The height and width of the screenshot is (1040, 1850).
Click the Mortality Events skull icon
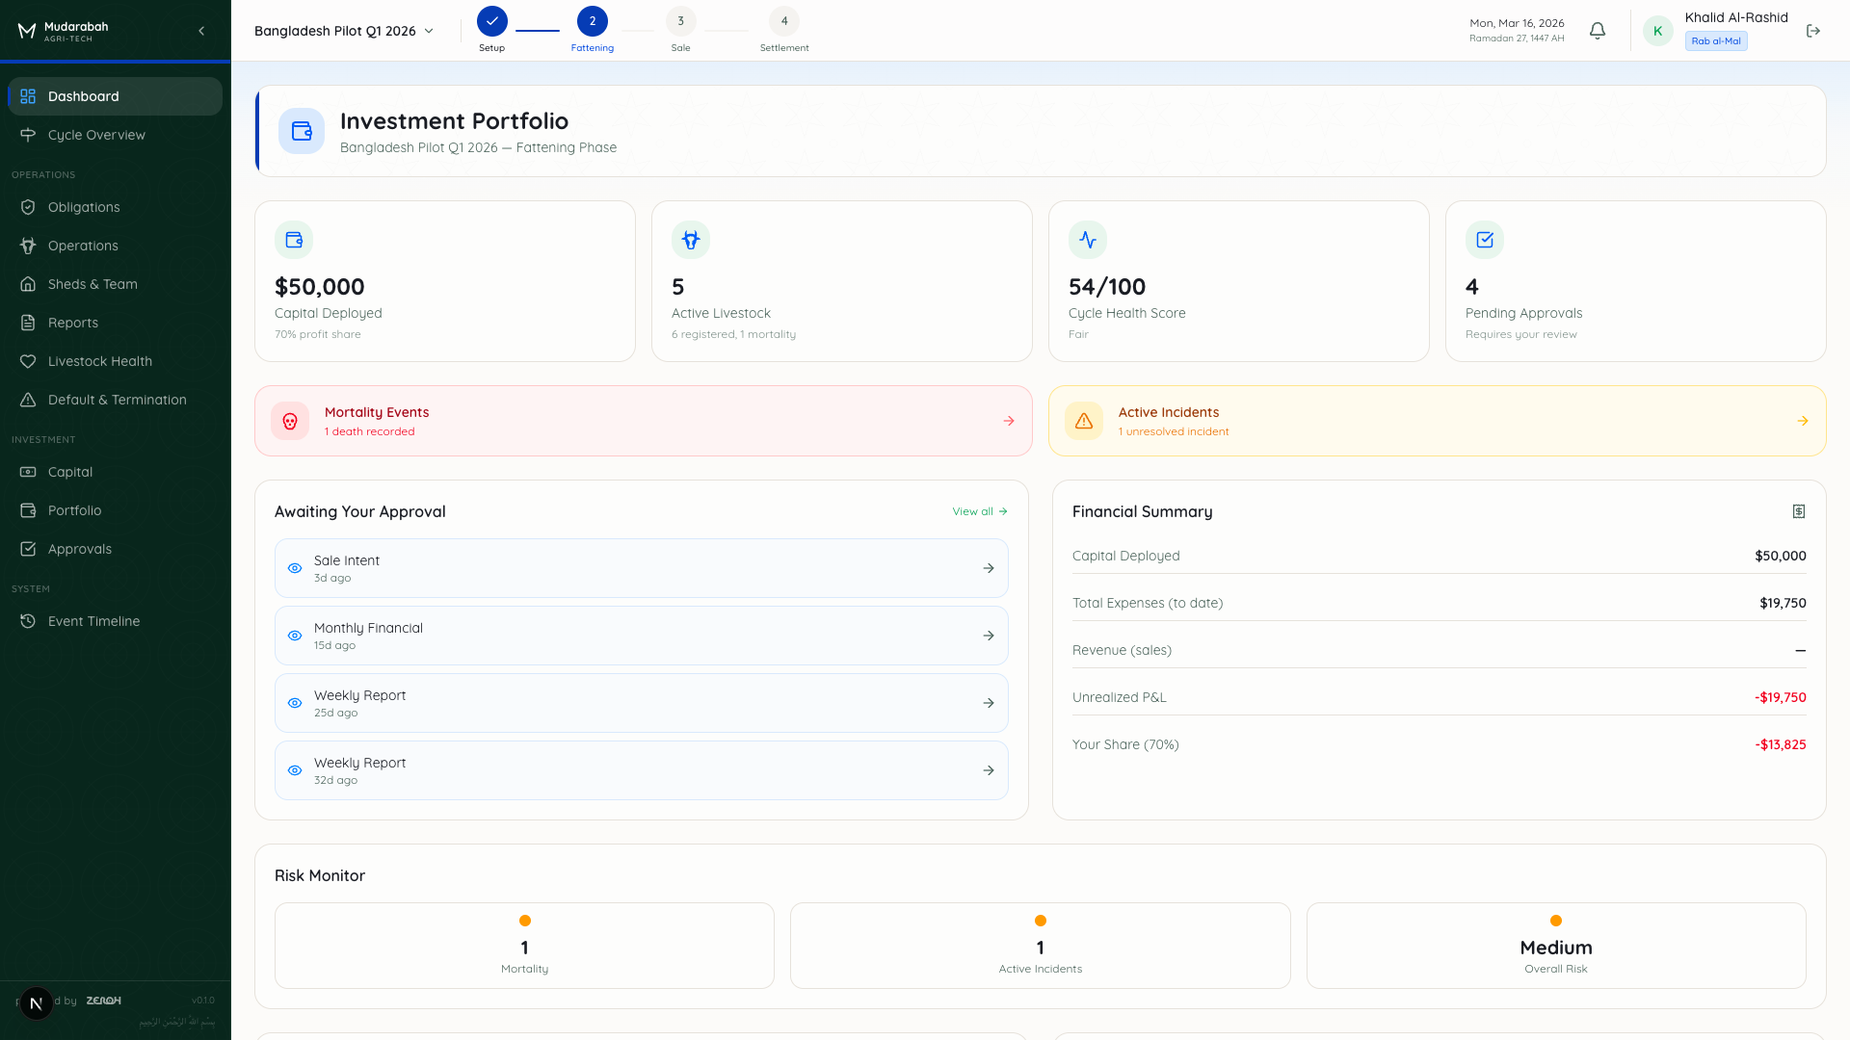click(290, 421)
